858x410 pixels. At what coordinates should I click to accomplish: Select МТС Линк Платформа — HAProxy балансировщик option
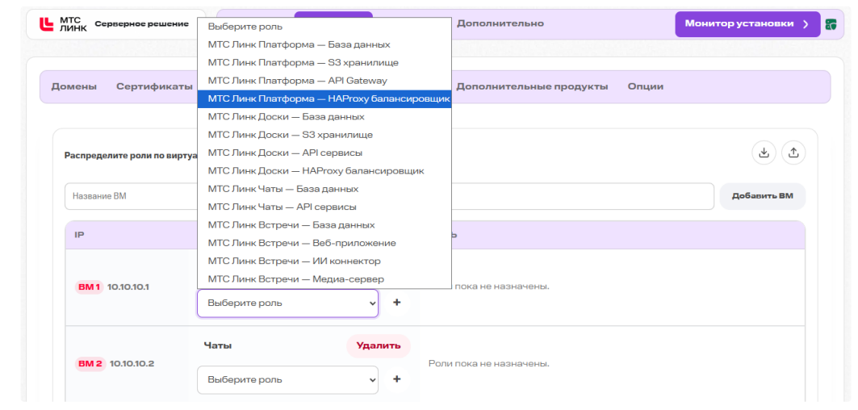click(x=324, y=99)
